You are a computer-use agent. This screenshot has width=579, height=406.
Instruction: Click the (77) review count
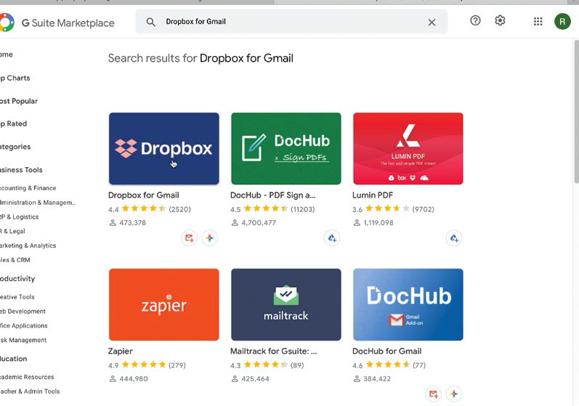click(419, 365)
